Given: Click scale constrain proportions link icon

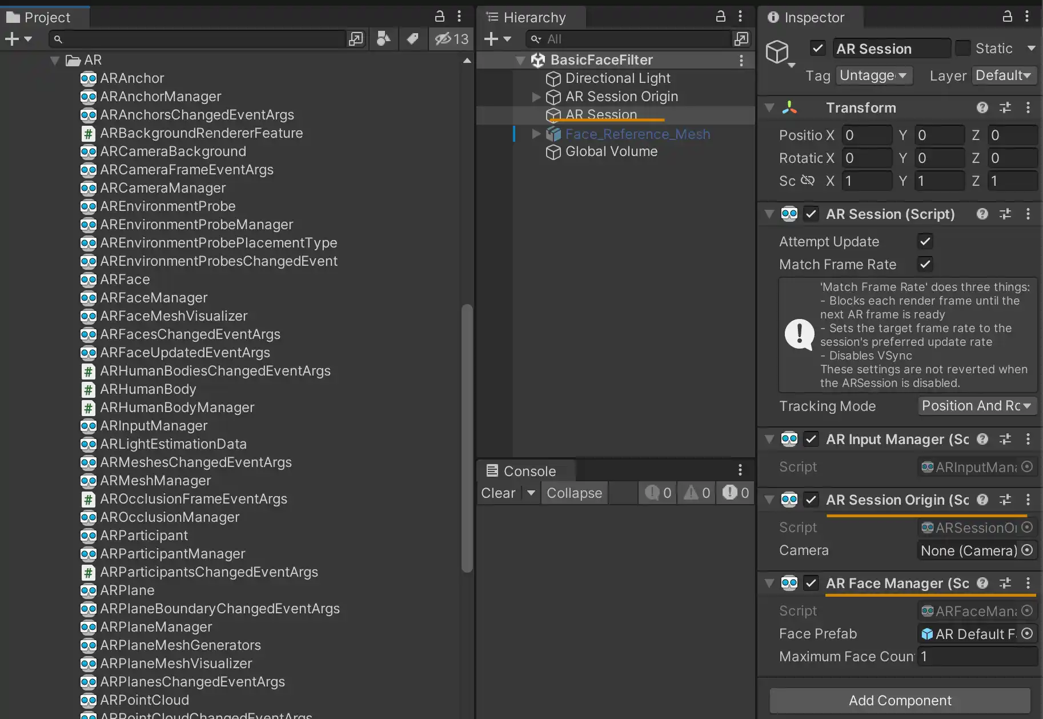Looking at the screenshot, I should click(807, 181).
